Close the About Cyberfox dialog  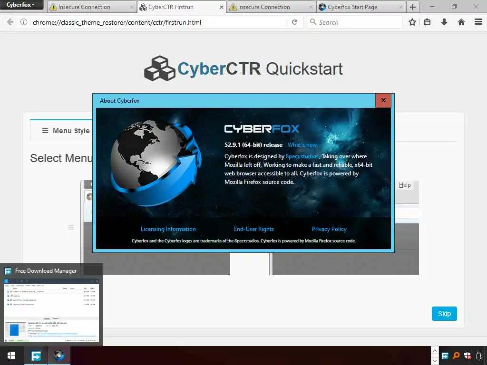tap(383, 100)
